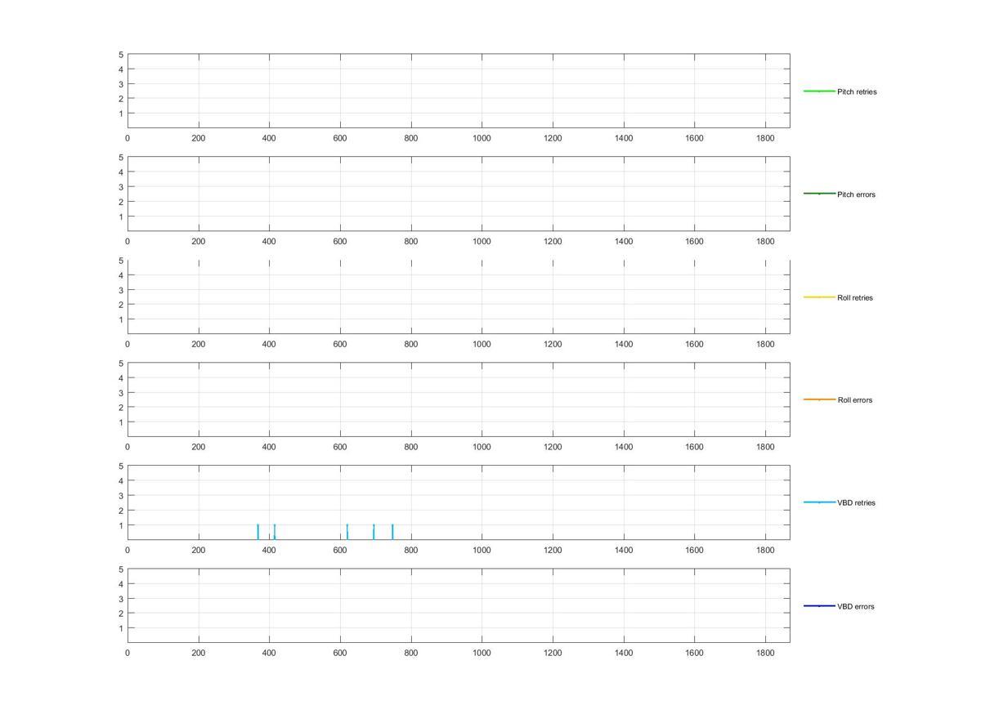The width and height of the screenshot is (981, 723).
Task: Click the 1400 x-axis label under Roll retries plot
Action: pyautogui.click(x=624, y=345)
